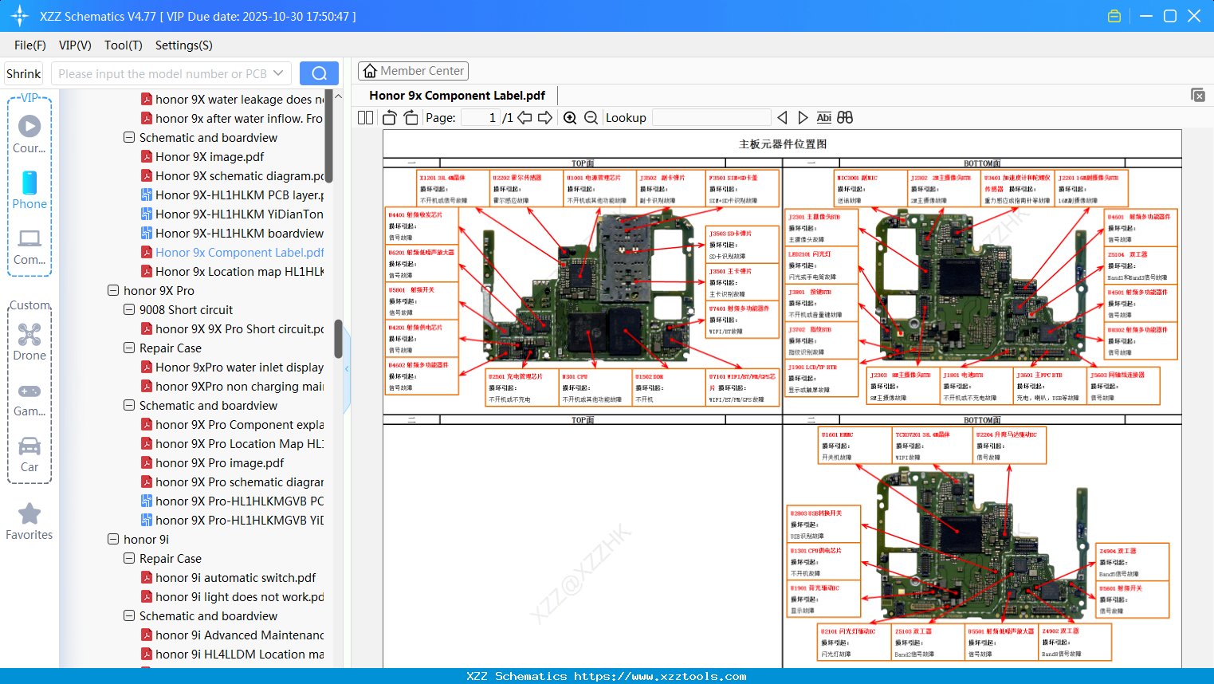1214x684 pixels.
Task: Show Favorites star list
Action: [29, 521]
